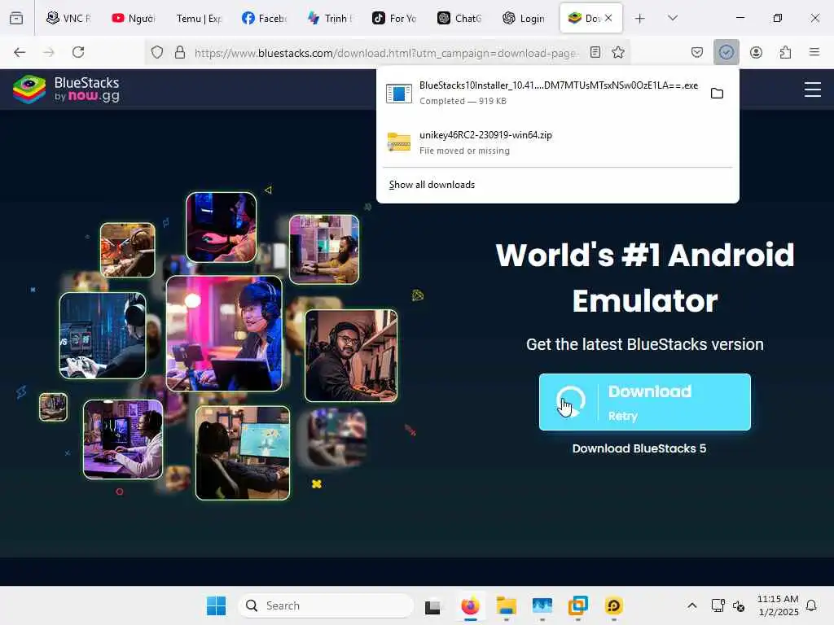The width and height of the screenshot is (834, 625).
Task: Expand the list all tabs chevron
Action: pyautogui.click(x=672, y=18)
